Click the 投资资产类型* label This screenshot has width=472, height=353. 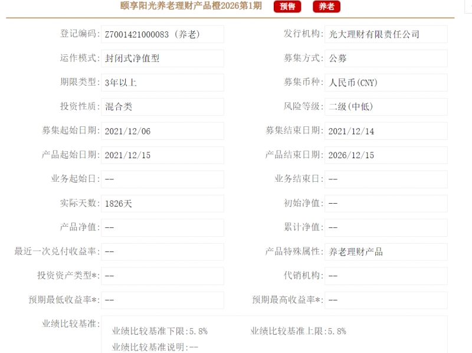pos(68,275)
